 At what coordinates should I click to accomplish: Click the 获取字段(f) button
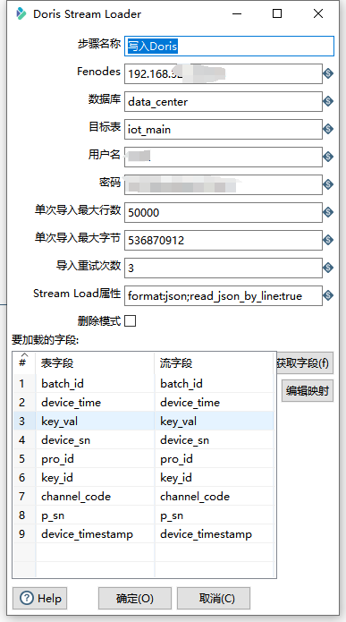[304, 363]
